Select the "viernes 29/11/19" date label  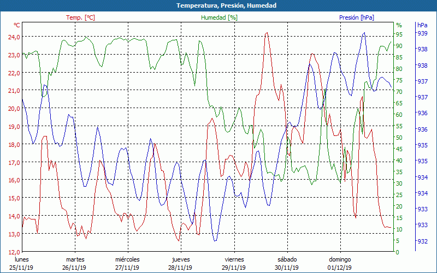point(234,263)
